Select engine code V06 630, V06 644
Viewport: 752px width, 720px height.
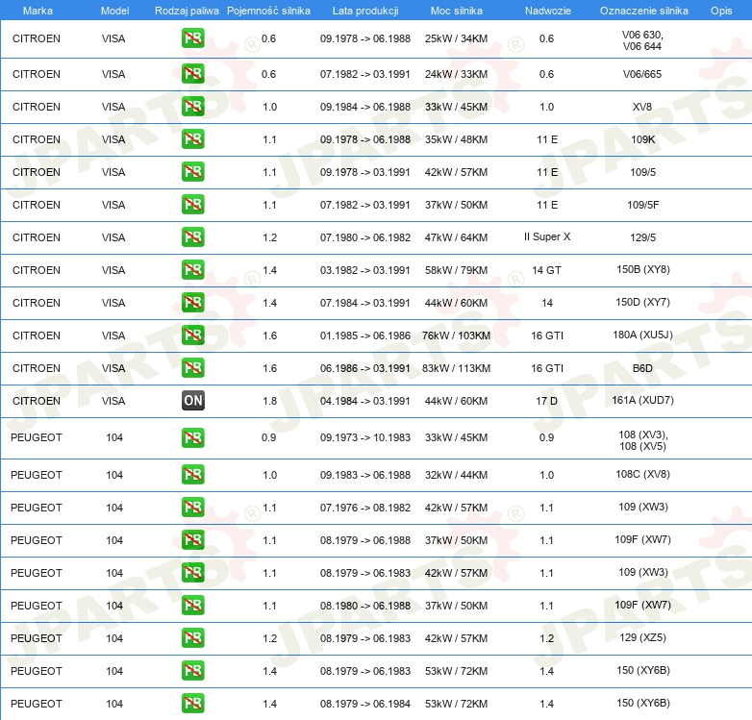[642, 40]
